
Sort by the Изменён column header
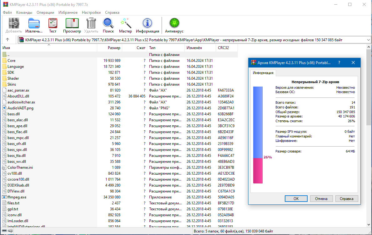200,48
